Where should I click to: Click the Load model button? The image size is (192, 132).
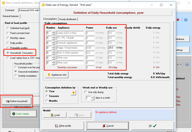[55, 115]
